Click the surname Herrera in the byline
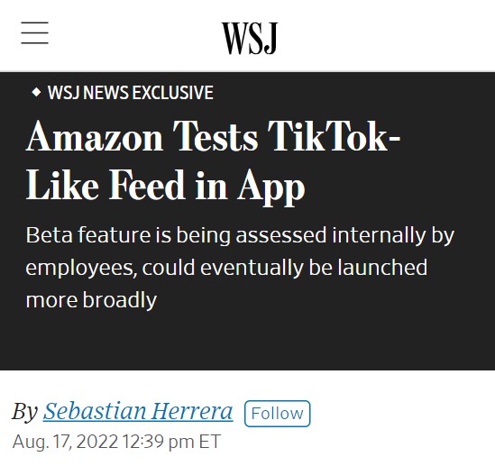Screen dimensions: 495x466 click(193, 411)
